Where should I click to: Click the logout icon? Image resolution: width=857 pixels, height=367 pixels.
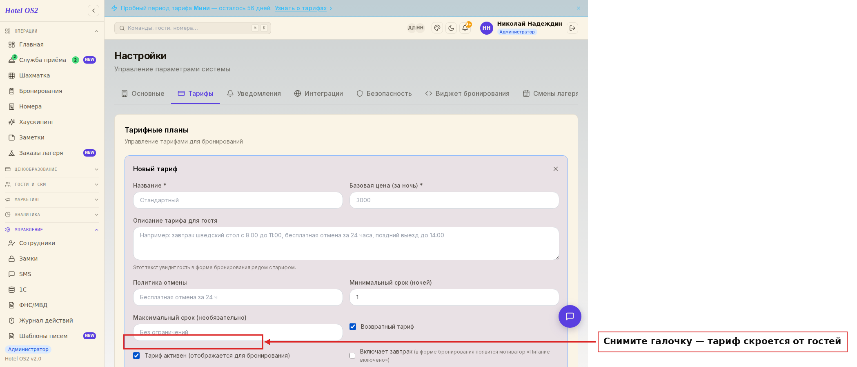572,28
